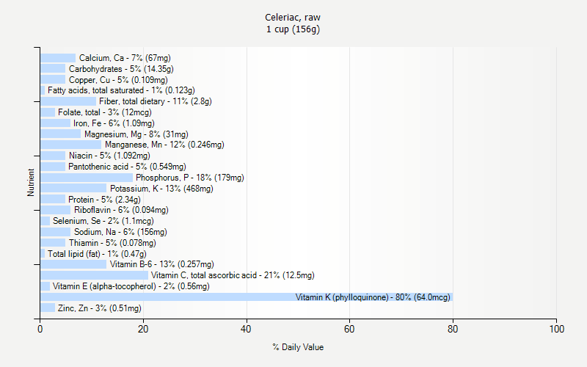The width and height of the screenshot is (587, 367).
Task: Click the Manganese bar
Action: click(x=70, y=145)
